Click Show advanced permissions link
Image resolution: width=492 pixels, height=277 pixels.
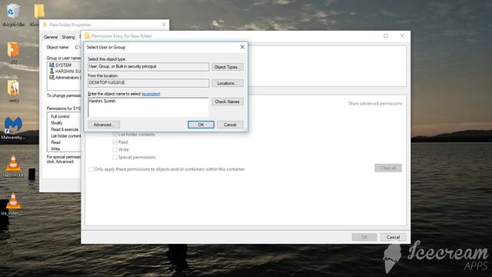click(375, 103)
